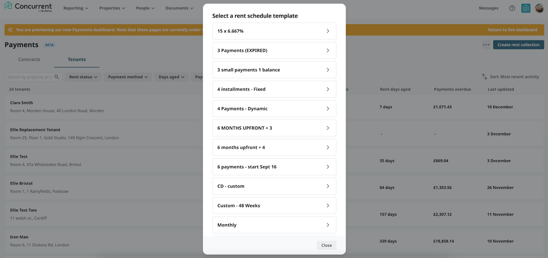Open the Payment method filter dropdown
This screenshot has height=258, width=548.
pyautogui.click(x=128, y=77)
